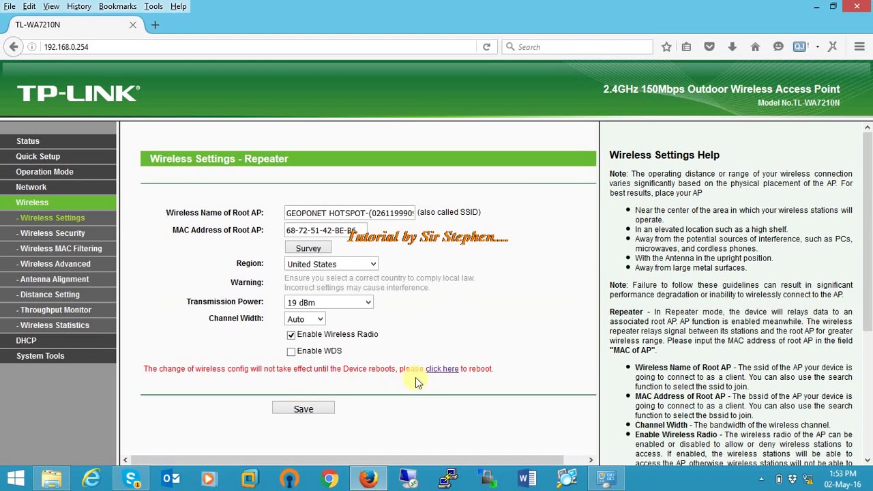Click the Wireless Name of Root AP field
The height and width of the screenshot is (491, 873).
point(350,213)
